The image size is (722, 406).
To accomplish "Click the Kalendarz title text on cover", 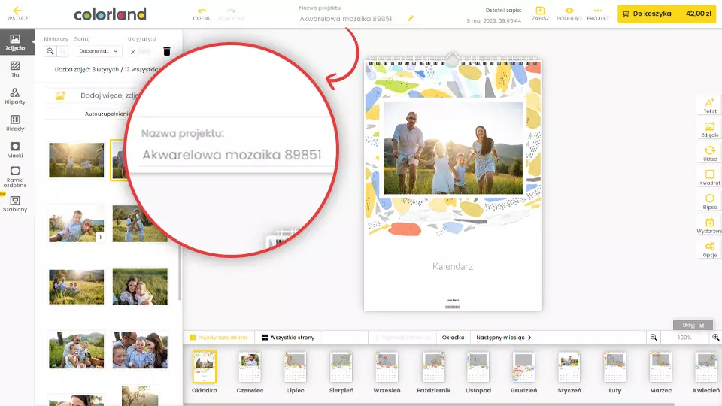I will click(453, 266).
